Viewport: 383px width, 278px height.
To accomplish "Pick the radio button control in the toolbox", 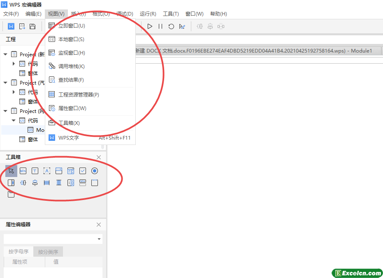I will 95,171.
